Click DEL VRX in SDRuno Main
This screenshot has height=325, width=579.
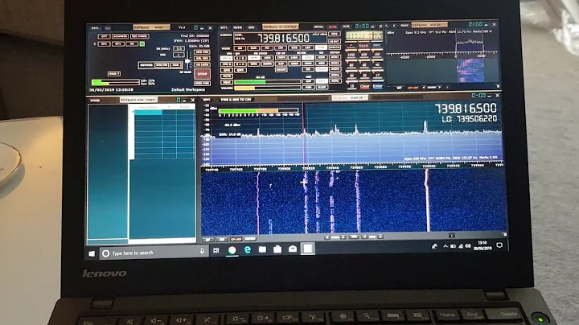[x=202, y=59]
